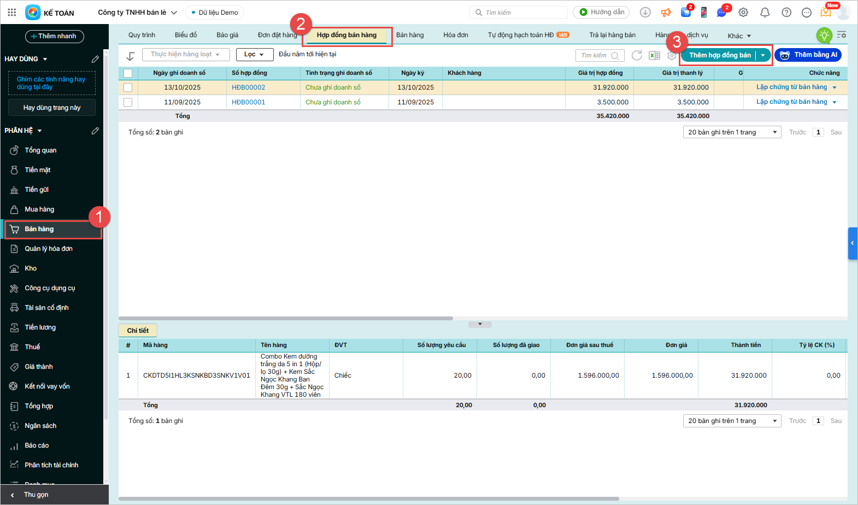
Task: Open the notifications bell
Action: click(765, 12)
